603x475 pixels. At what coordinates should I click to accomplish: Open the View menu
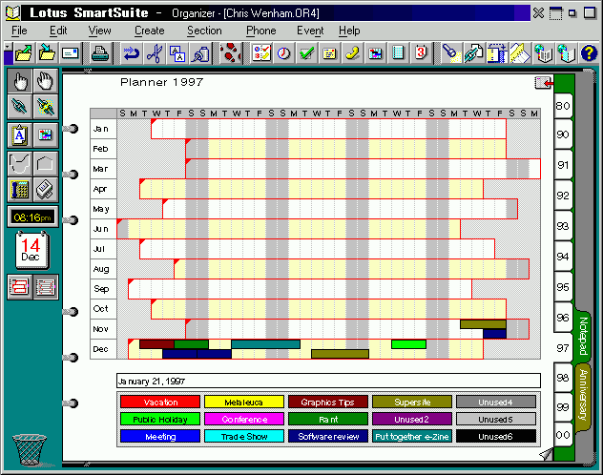click(x=99, y=31)
